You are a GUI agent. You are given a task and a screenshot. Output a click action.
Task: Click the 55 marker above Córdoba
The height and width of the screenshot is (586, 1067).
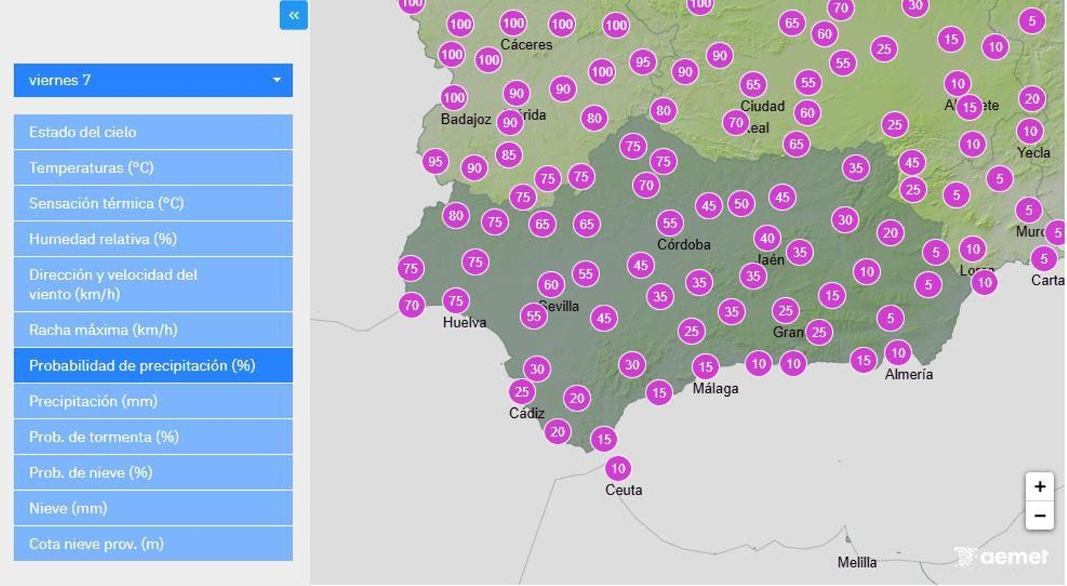(x=670, y=223)
